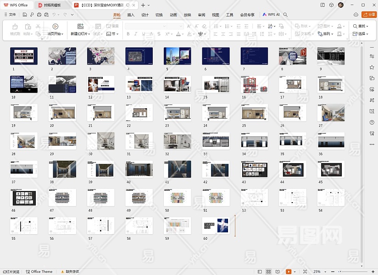Switch to reading view in status bar
This screenshot has width=378, height=275.
click(278, 272)
